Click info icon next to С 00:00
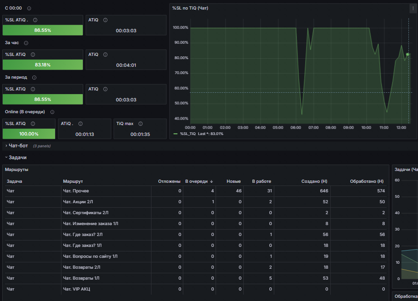Viewport: 418px width, 301px height. click(x=29, y=8)
